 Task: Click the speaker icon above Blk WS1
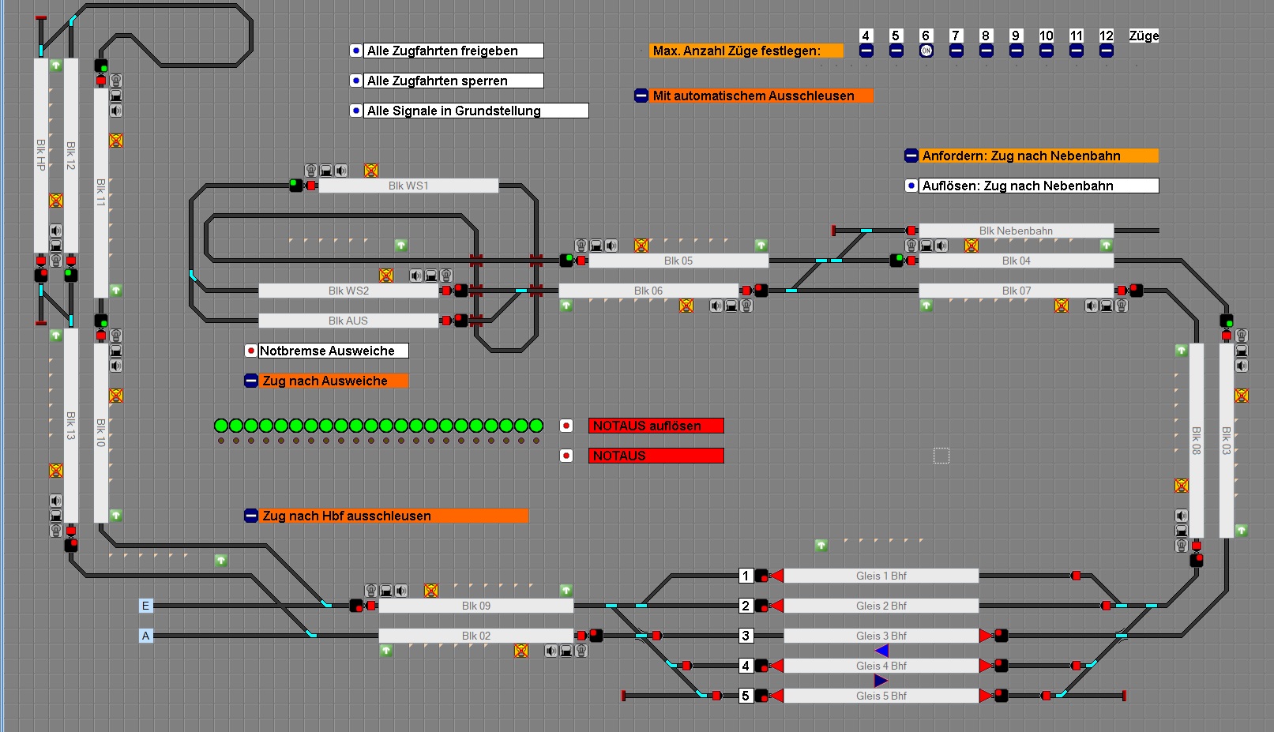pos(341,171)
